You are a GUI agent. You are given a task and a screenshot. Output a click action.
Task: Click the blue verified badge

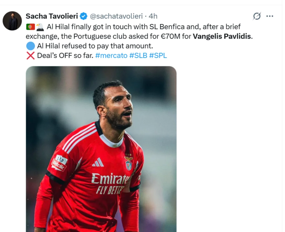click(84, 16)
